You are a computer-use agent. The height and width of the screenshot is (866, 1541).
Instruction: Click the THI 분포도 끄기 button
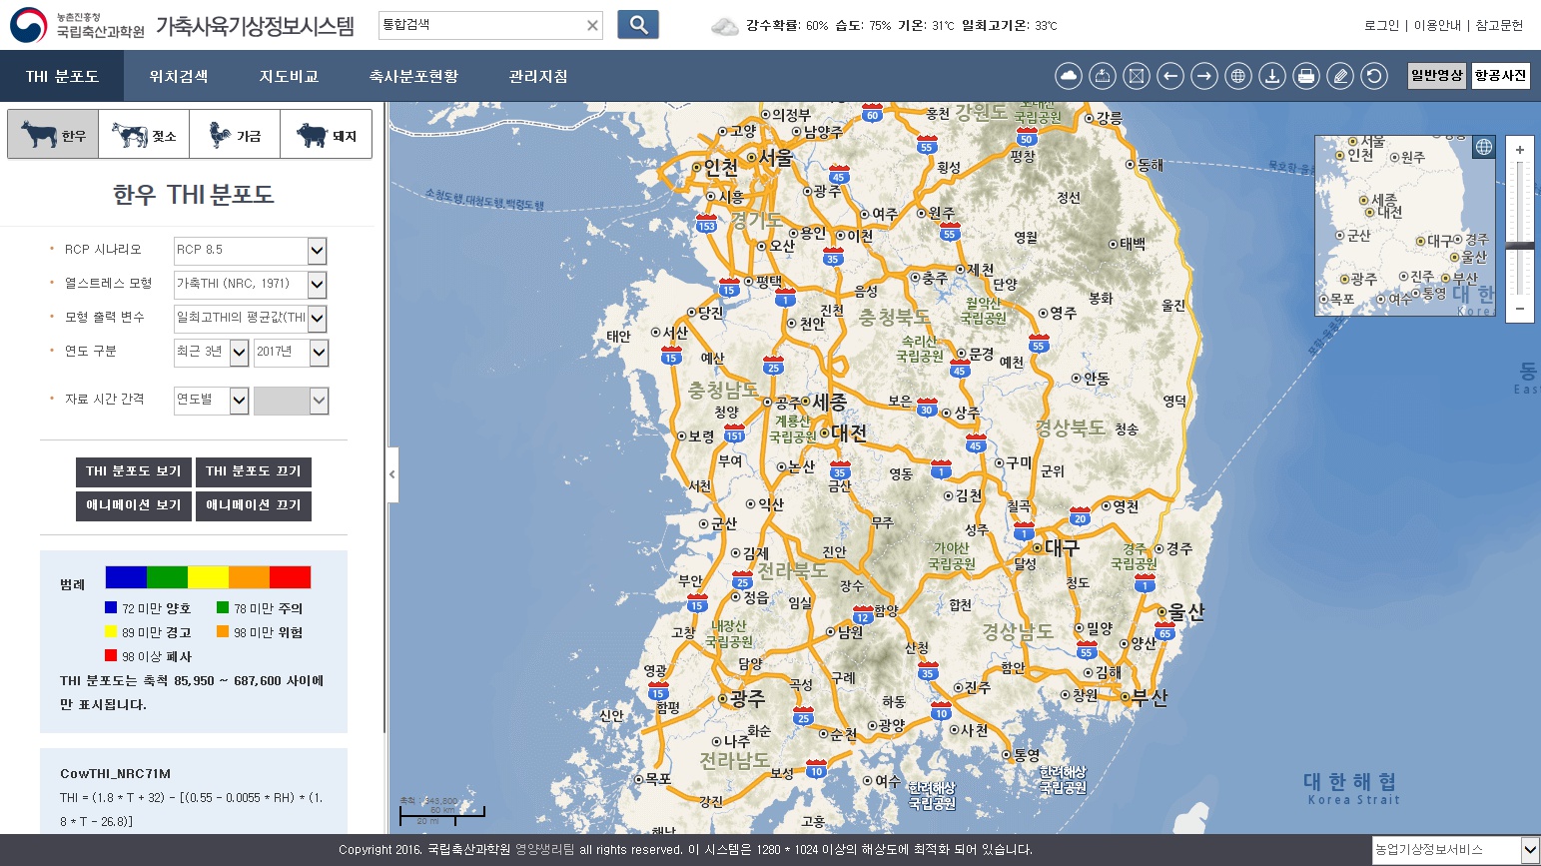tap(253, 471)
